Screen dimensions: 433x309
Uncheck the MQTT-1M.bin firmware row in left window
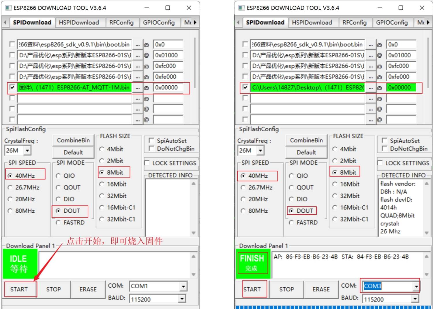coord(12,87)
